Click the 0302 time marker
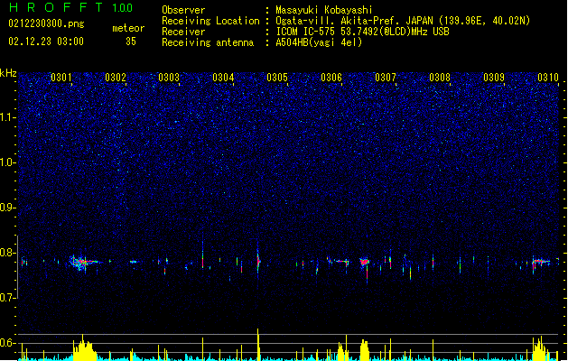568x361 pixels. click(116, 78)
